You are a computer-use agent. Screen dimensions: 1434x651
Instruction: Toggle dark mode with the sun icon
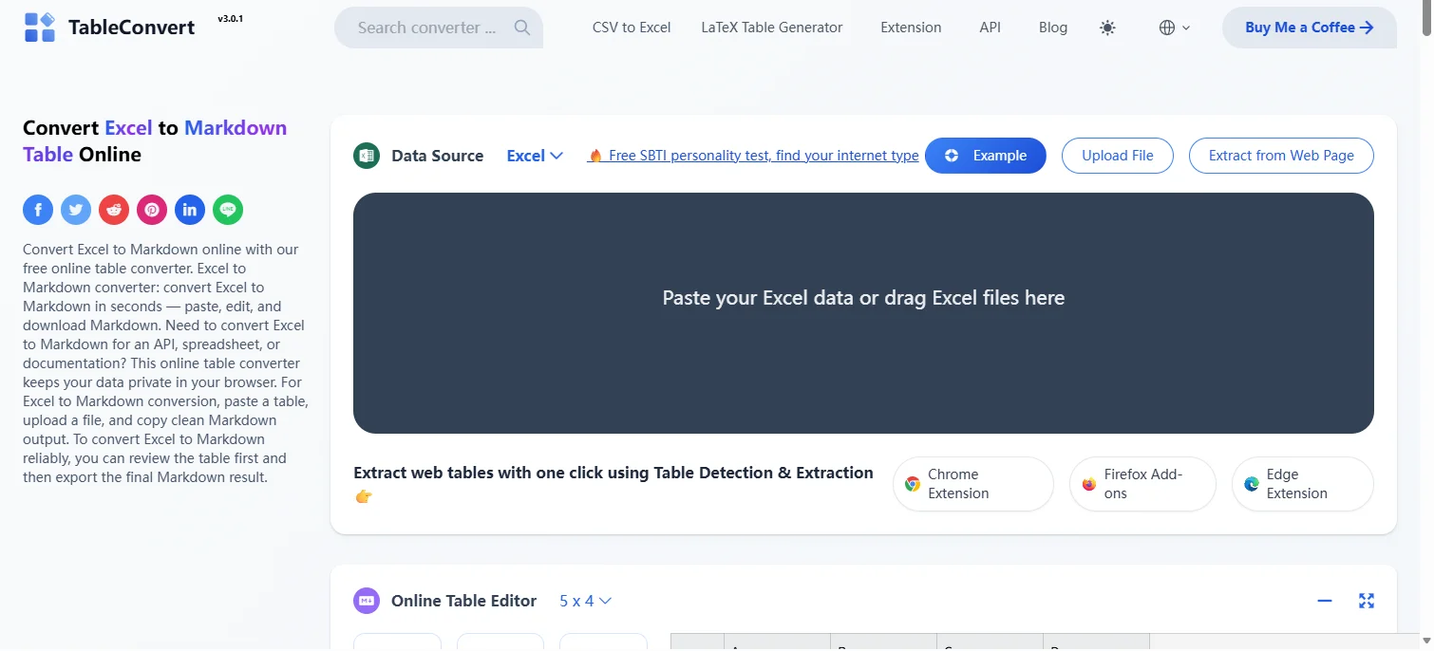coord(1106,28)
